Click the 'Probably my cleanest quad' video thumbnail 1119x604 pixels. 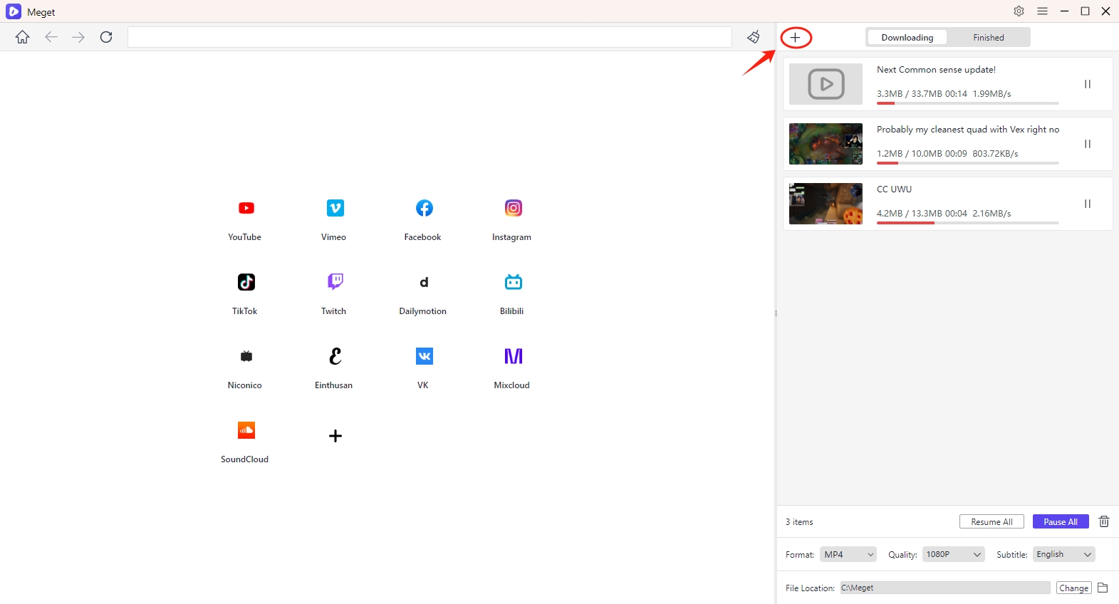point(826,144)
